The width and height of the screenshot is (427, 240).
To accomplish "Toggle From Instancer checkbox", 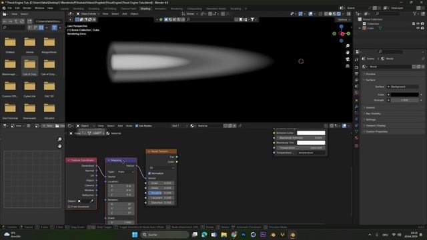I will coord(69,207).
